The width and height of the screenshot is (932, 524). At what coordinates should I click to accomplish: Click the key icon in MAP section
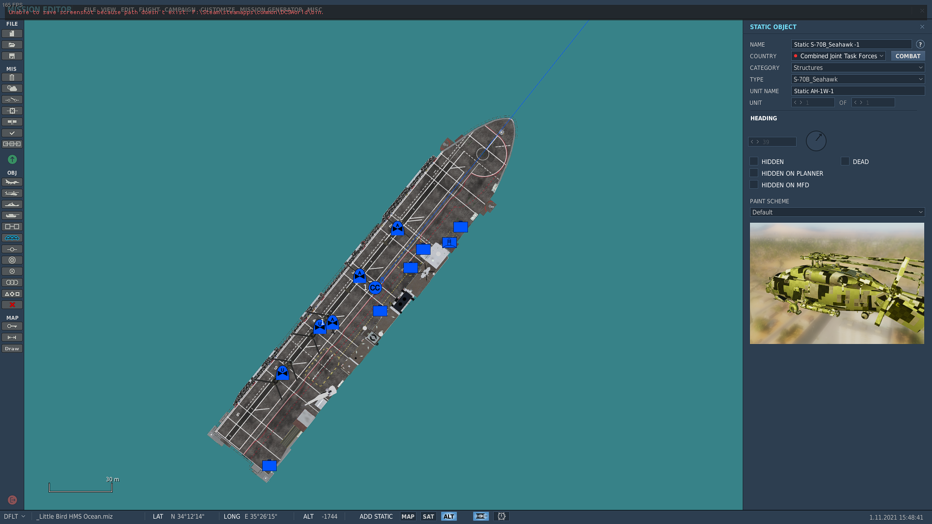pos(12,326)
